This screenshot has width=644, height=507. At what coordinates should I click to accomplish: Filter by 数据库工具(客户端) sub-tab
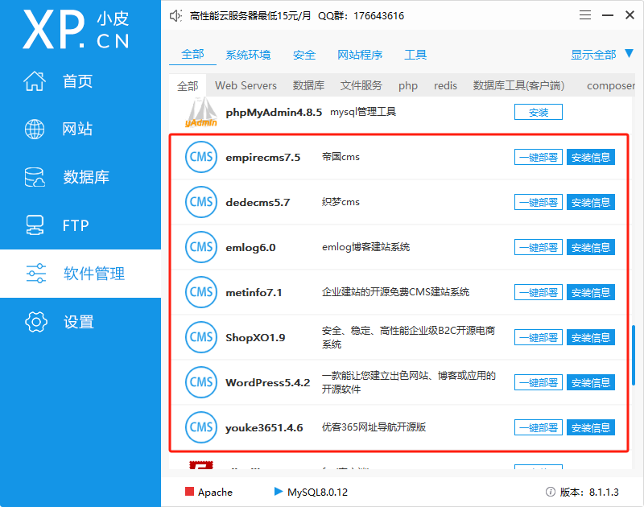518,86
